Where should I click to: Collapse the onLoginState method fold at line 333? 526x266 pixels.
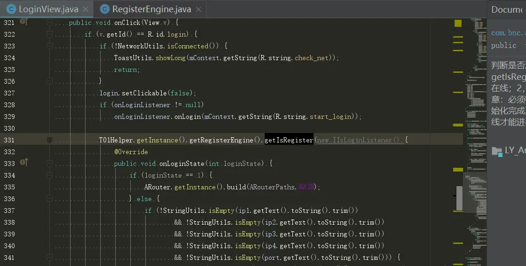pos(49,164)
